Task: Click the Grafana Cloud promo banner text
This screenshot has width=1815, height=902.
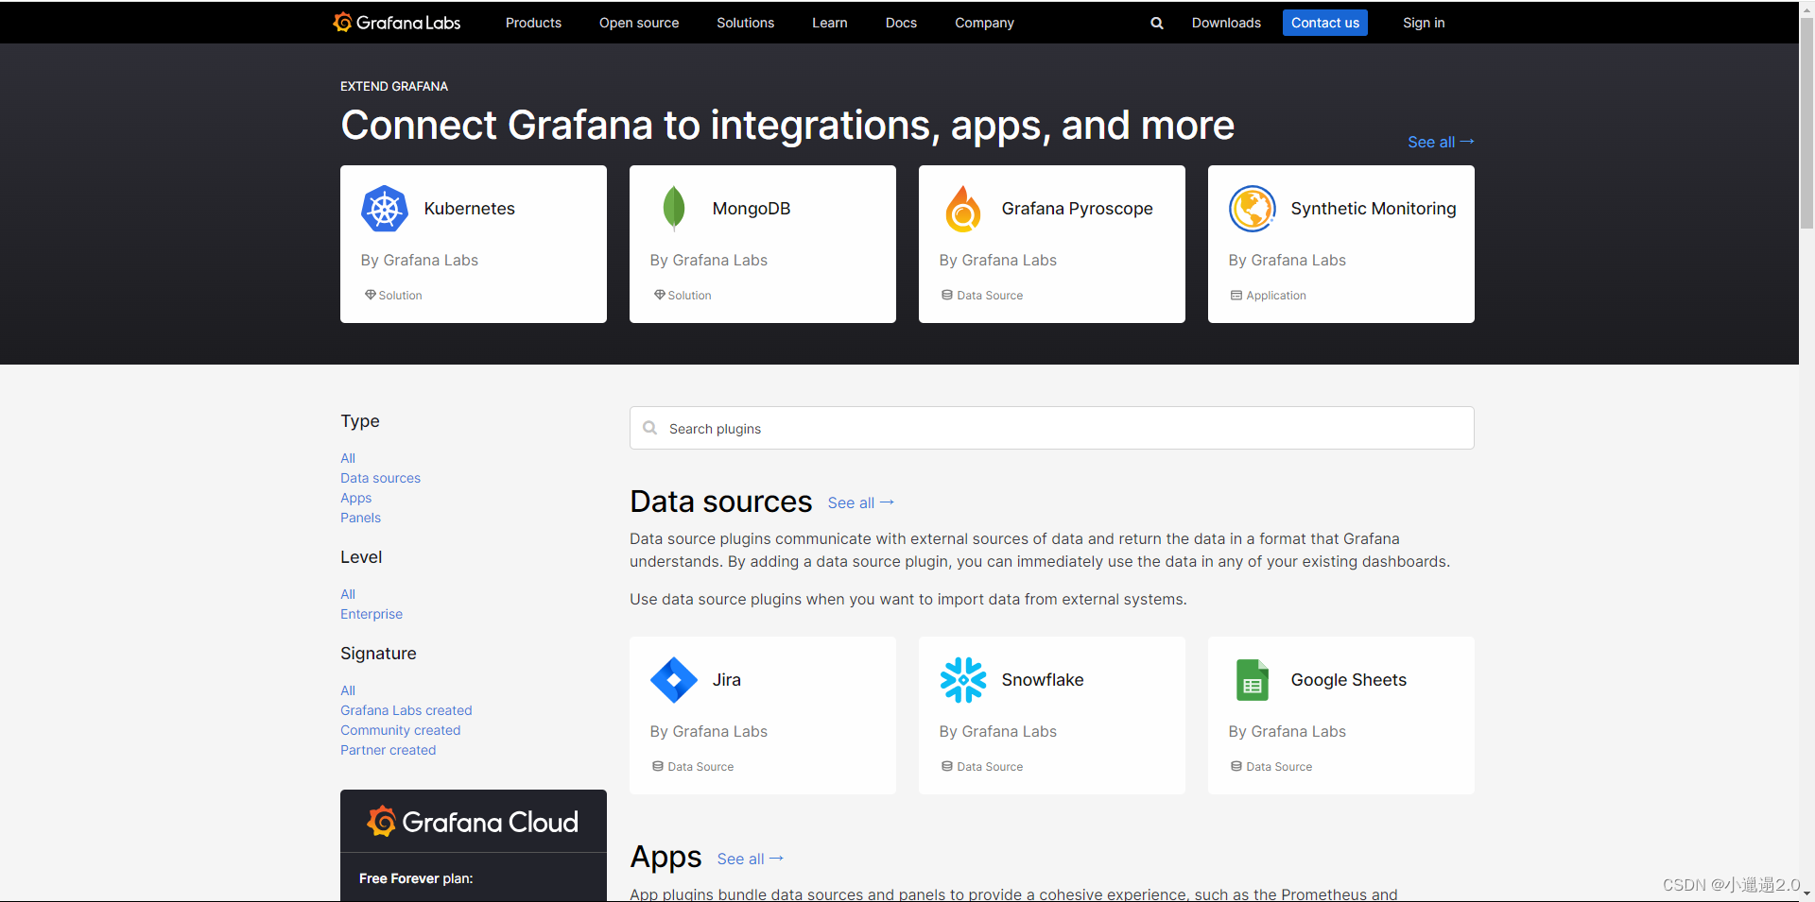Action: point(490,822)
